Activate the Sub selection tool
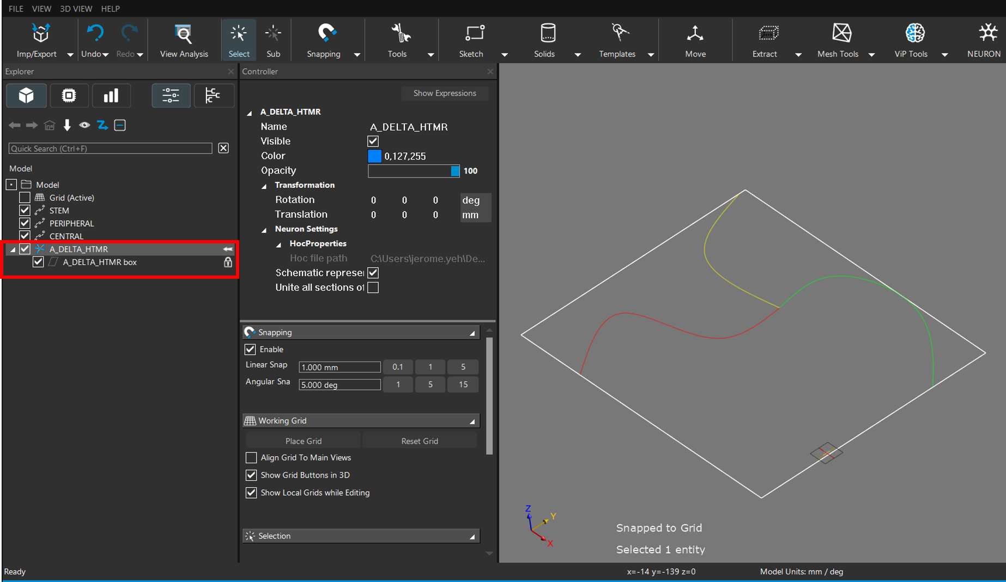The width and height of the screenshot is (1006, 582). click(x=273, y=40)
